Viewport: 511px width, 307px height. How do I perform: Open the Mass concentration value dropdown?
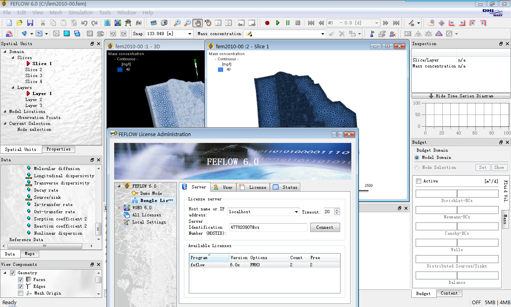(323, 34)
